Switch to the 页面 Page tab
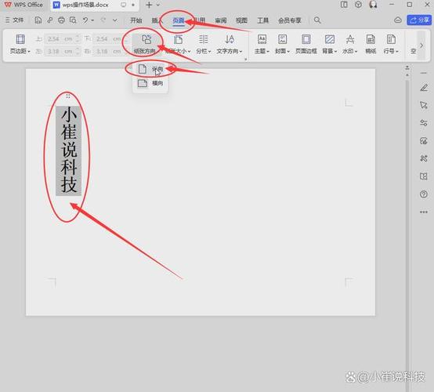 click(179, 20)
